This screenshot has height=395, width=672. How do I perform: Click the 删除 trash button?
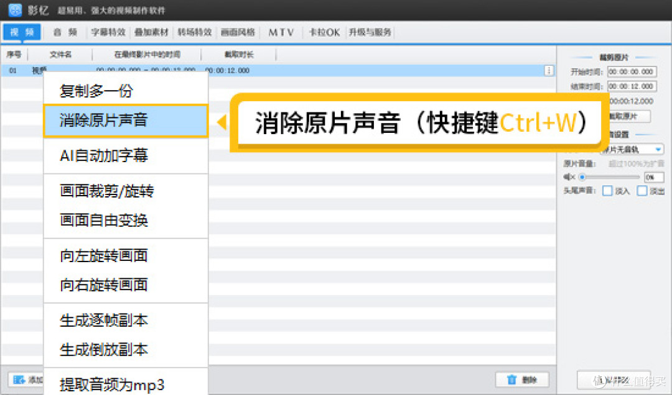tap(522, 379)
